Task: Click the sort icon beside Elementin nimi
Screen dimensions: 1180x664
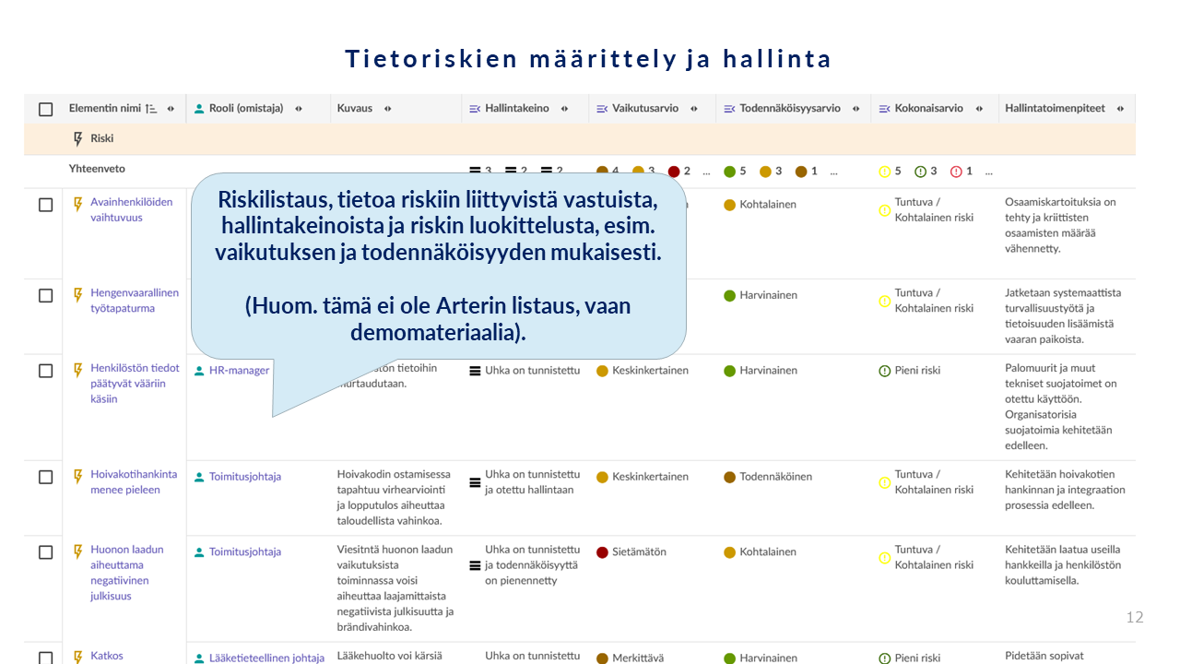Action: coord(151,109)
